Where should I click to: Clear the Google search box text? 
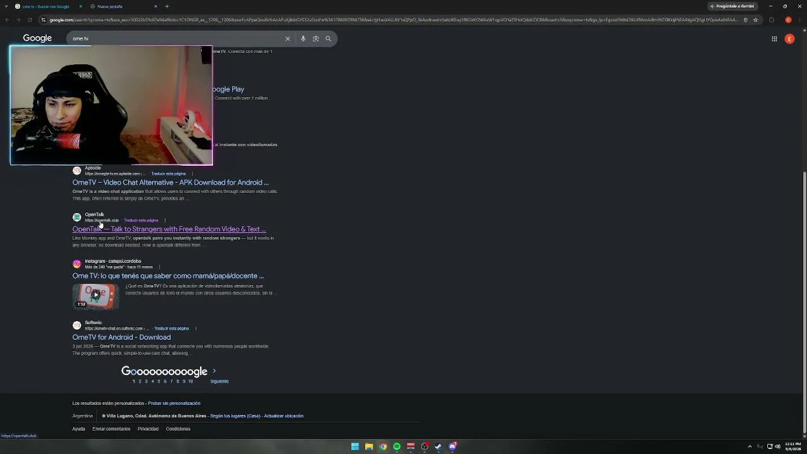[287, 38]
